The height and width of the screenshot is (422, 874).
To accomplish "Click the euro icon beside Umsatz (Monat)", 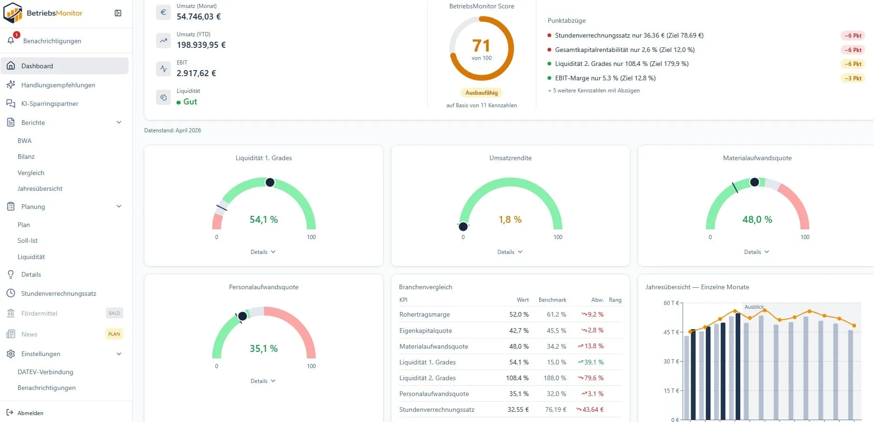I will 163,13.
